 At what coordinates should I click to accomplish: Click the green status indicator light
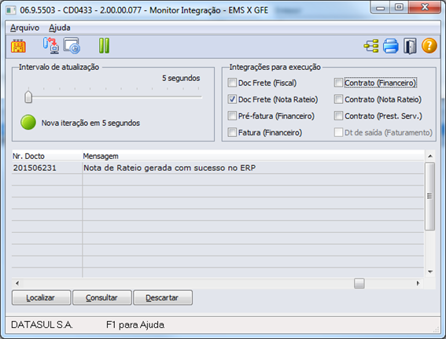pos(28,123)
